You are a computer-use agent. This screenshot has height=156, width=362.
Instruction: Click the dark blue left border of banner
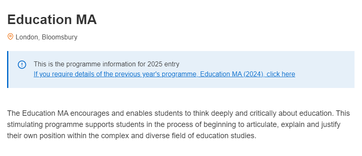point(7,69)
